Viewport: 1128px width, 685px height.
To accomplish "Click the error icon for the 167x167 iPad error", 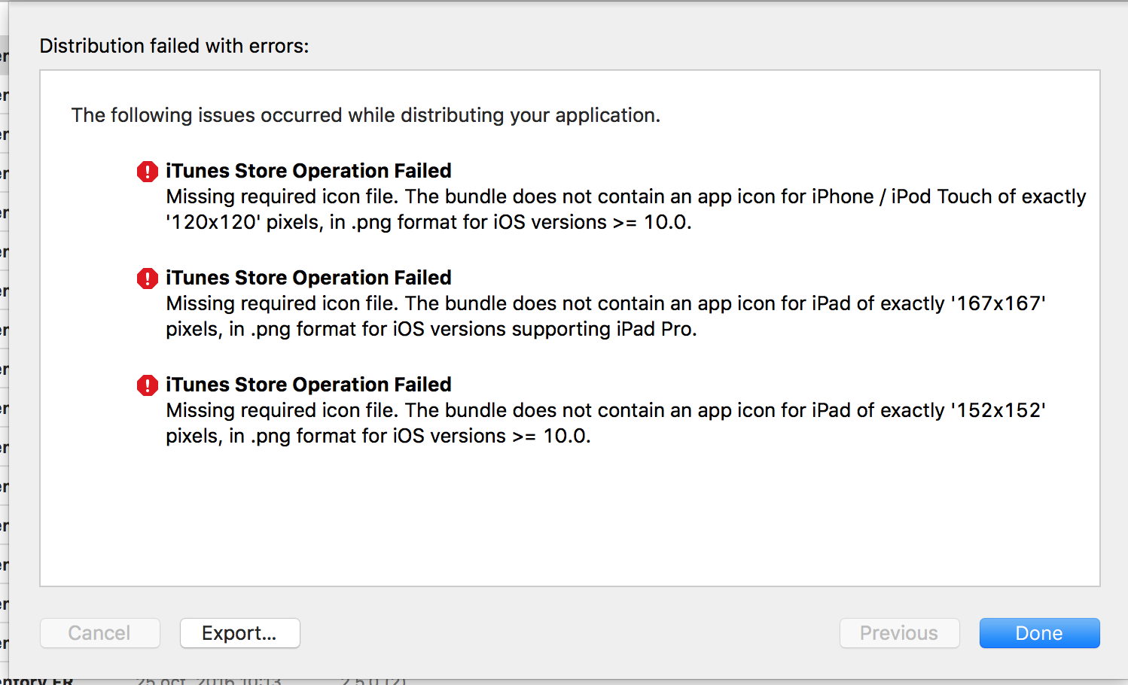I will [147, 279].
